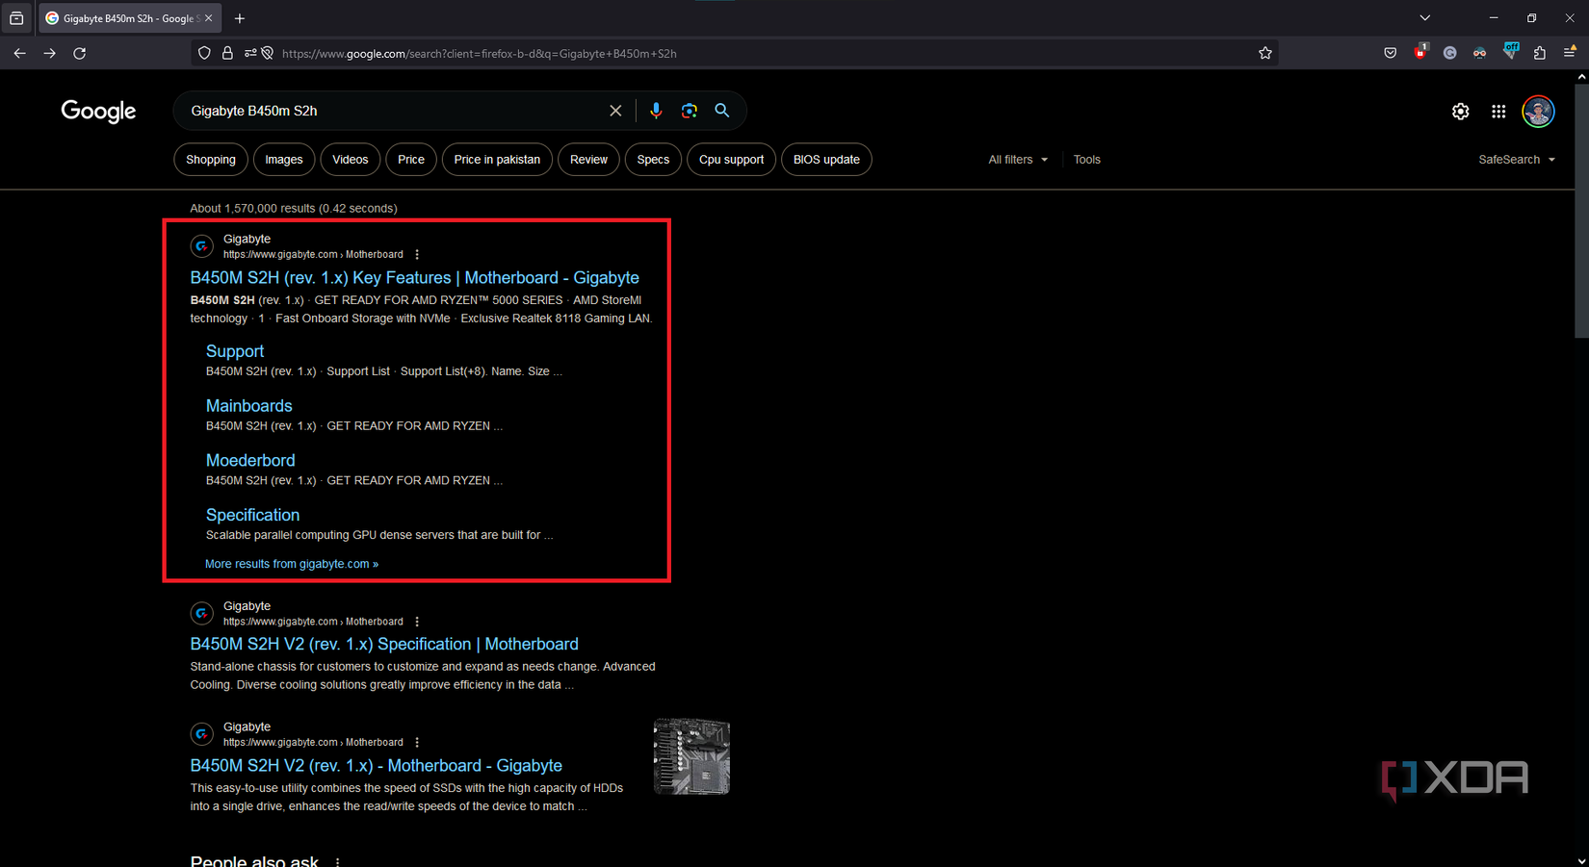Filter results by Shopping
The width and height of the screenshot is (1589, 867).
[x=211, y=160]
